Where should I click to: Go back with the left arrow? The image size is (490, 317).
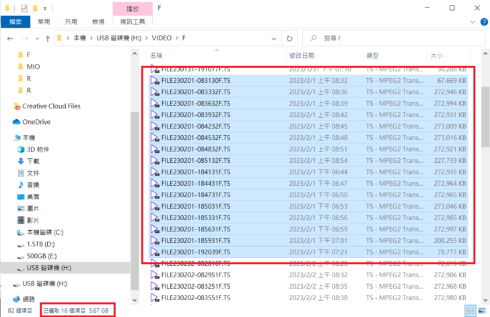coord(10,38)
